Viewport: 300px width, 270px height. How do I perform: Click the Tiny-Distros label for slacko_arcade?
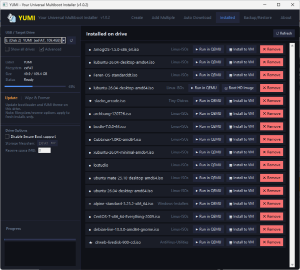click(x=178, y=101)
